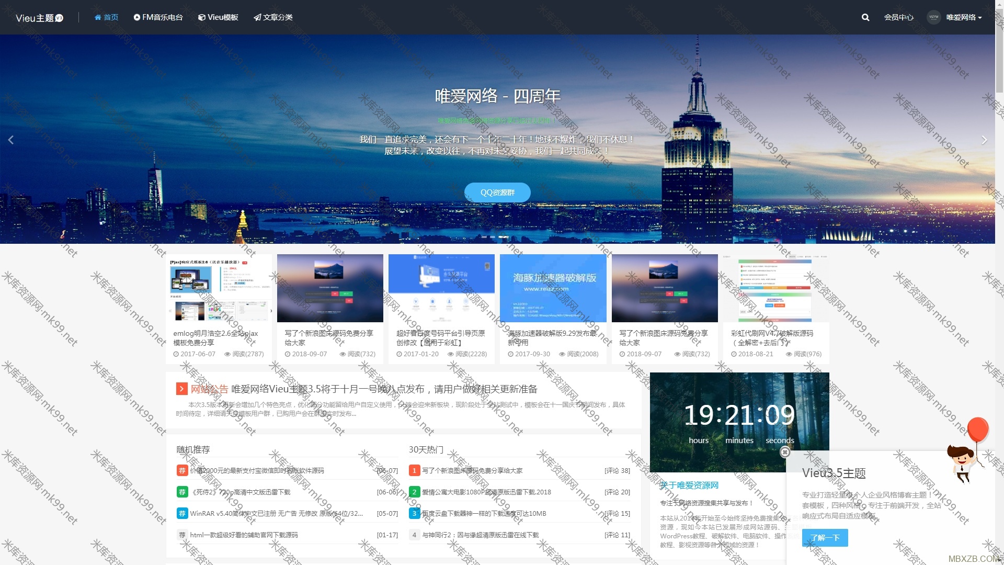The width and height of the screenshot is (1004, 565).
Task: Open 海豚加速器破解版9.29 article title
Action: (552, 338)
